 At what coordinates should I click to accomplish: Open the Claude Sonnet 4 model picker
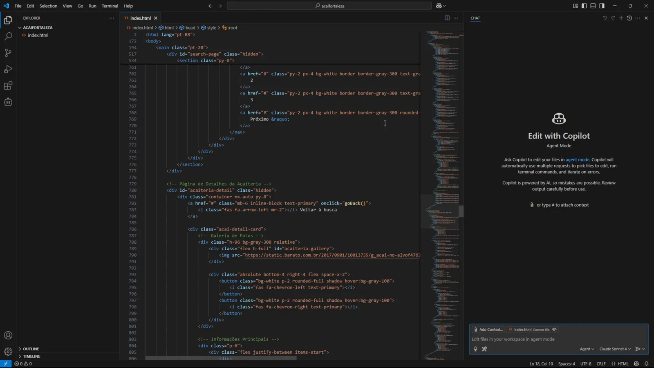tap(614, 349)
